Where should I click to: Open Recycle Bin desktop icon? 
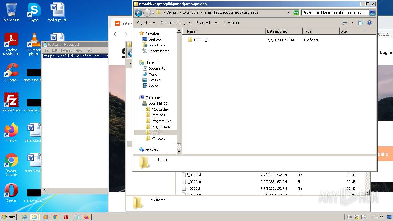pyautogui.click(x=11, y=13)
